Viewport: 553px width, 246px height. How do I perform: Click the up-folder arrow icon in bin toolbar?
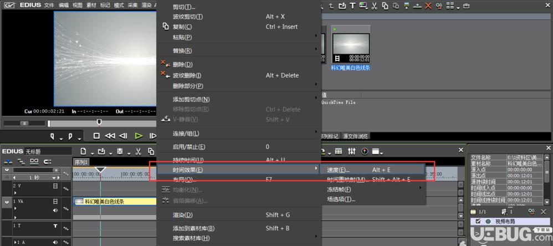(x=331, y=6)
